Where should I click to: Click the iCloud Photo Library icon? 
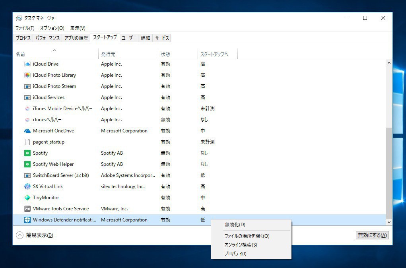tap(27, 75)
